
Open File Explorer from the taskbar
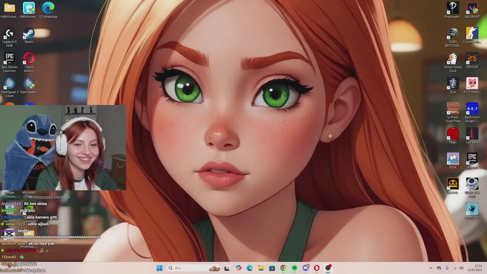point(261,268)
